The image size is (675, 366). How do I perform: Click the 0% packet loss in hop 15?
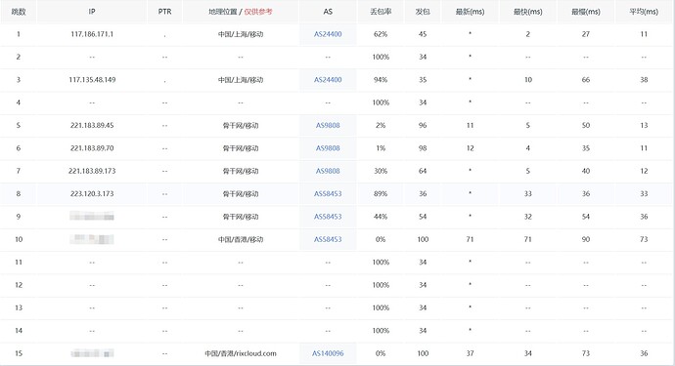point(381,353)
